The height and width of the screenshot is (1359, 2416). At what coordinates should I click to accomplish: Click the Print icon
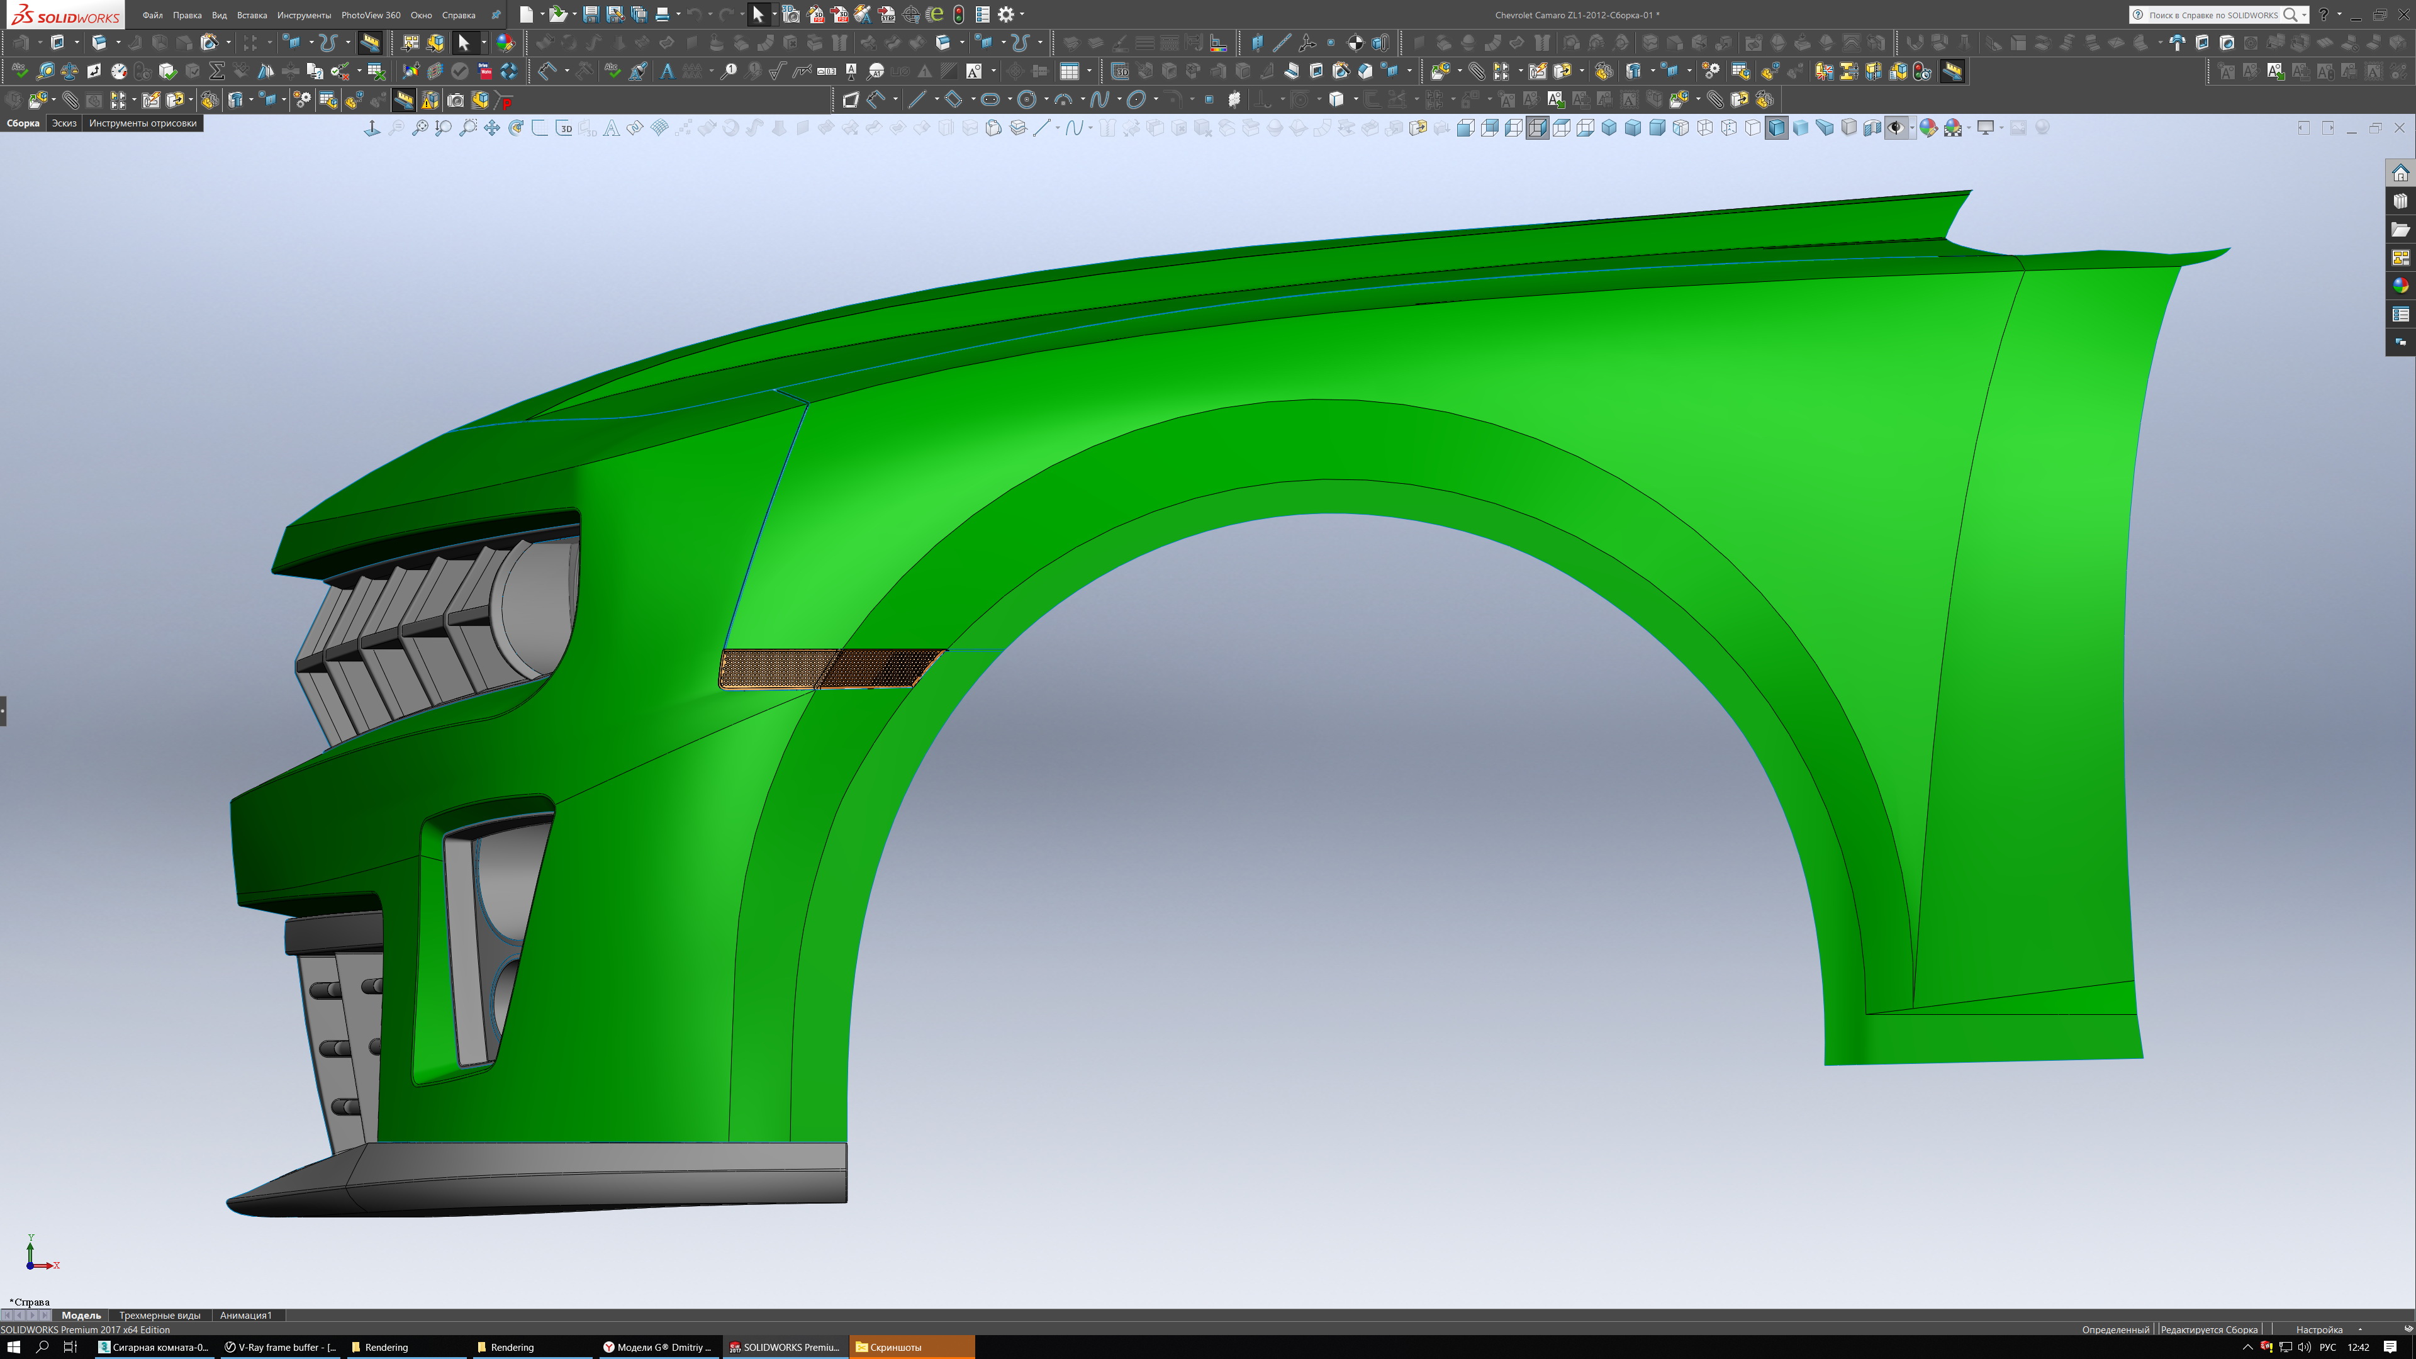point(662,14)
